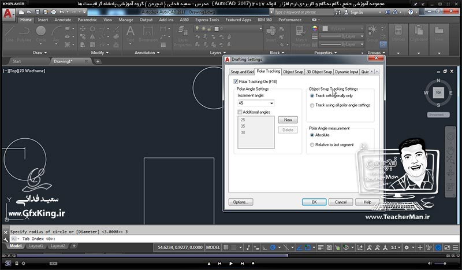
Task: Open the annotation scale 1:1 dropdown
Action: (395, 247)
